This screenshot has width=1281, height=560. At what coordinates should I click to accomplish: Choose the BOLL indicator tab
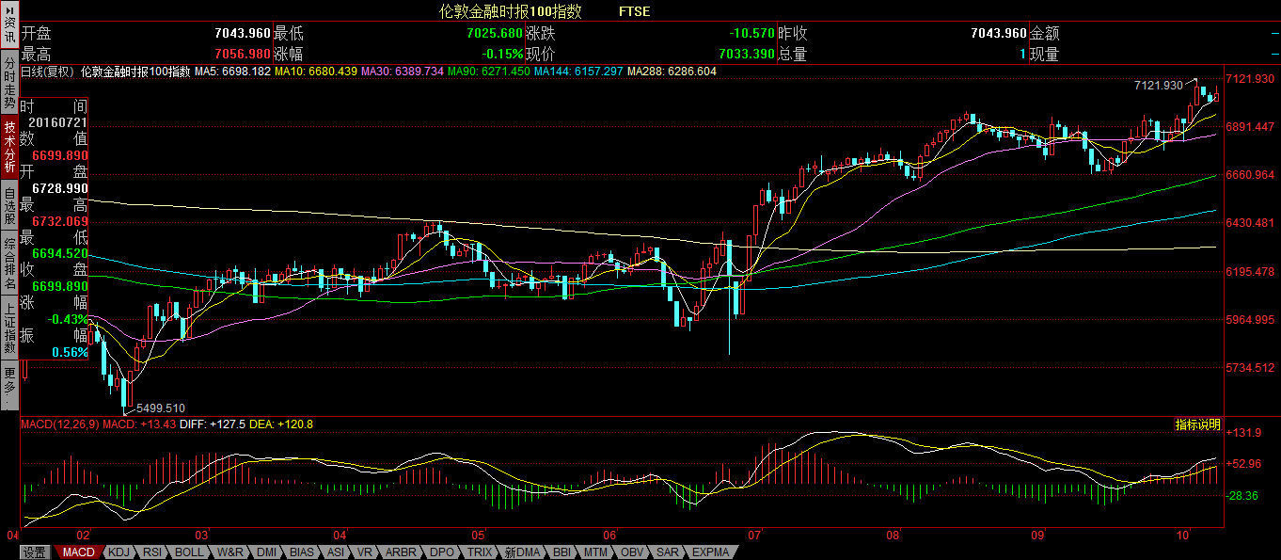(189, 552)
